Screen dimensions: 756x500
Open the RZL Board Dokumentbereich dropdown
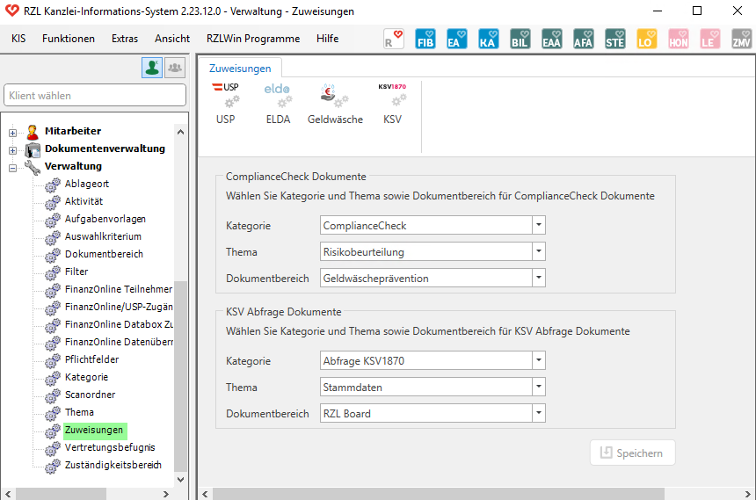538,413
